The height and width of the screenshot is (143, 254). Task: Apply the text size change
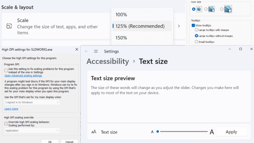click(x=232, y=132)
